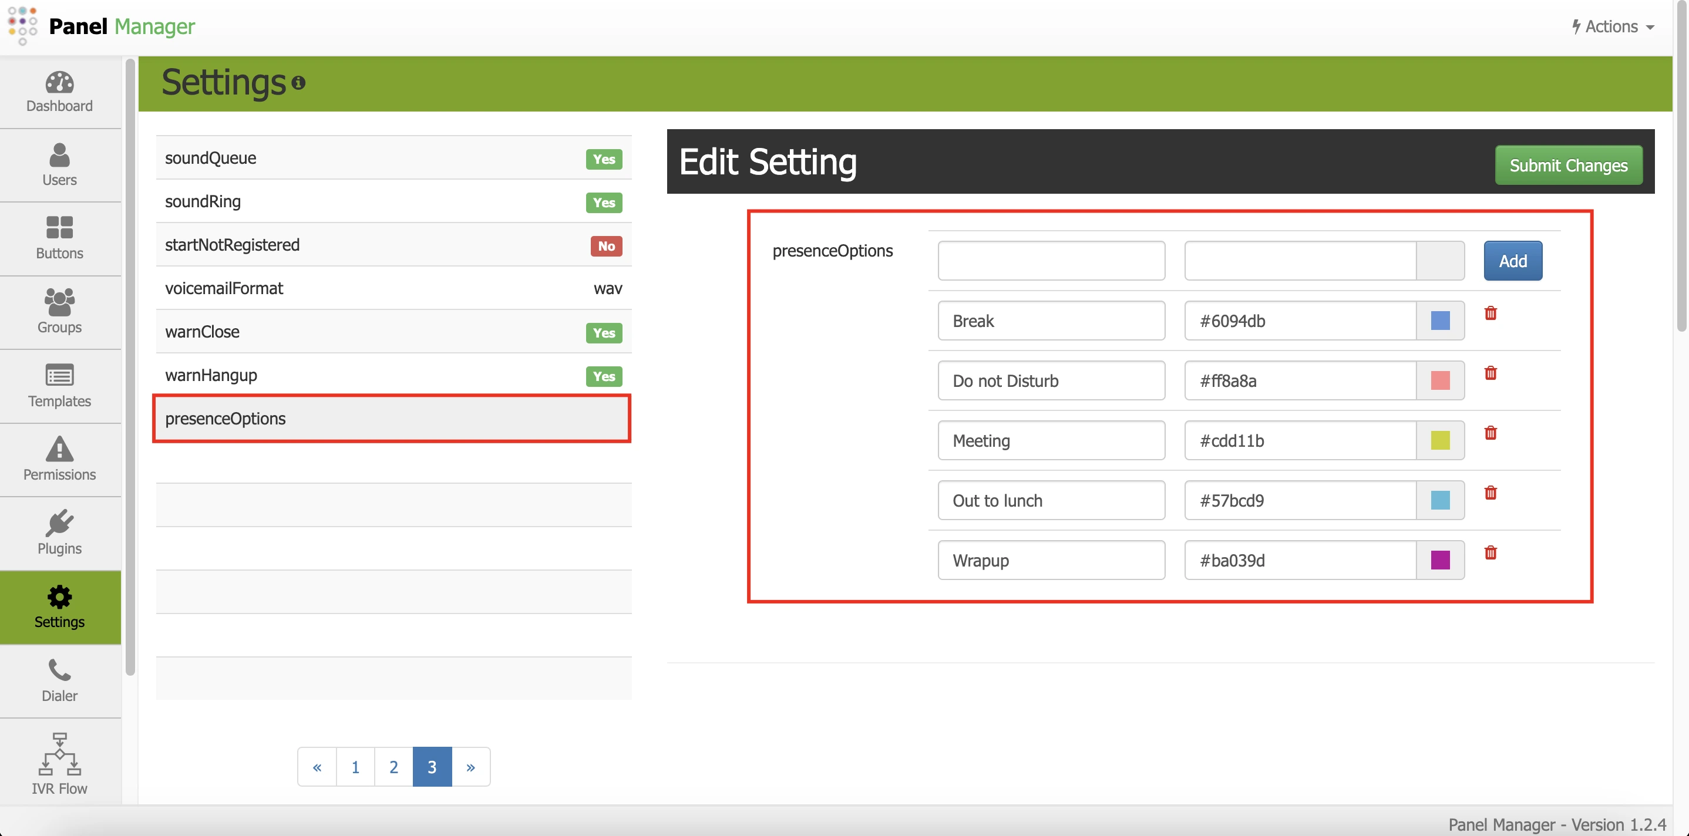Click the Submit Changes button
Screen dimensions: 1689x836
point(1567,165)
